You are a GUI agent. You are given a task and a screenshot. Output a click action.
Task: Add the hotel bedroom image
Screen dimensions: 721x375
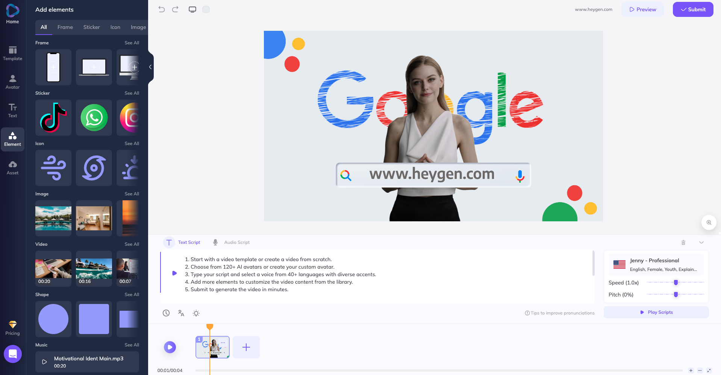pos(94,218)
